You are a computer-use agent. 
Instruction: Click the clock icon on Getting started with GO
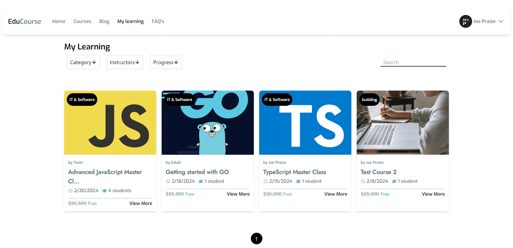pyautogui.click(x=168, y=181)
